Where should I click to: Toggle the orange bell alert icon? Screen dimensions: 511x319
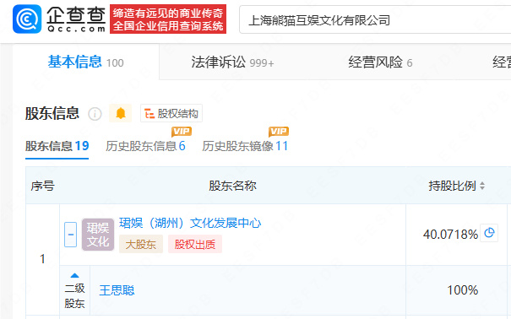(121, 113)
